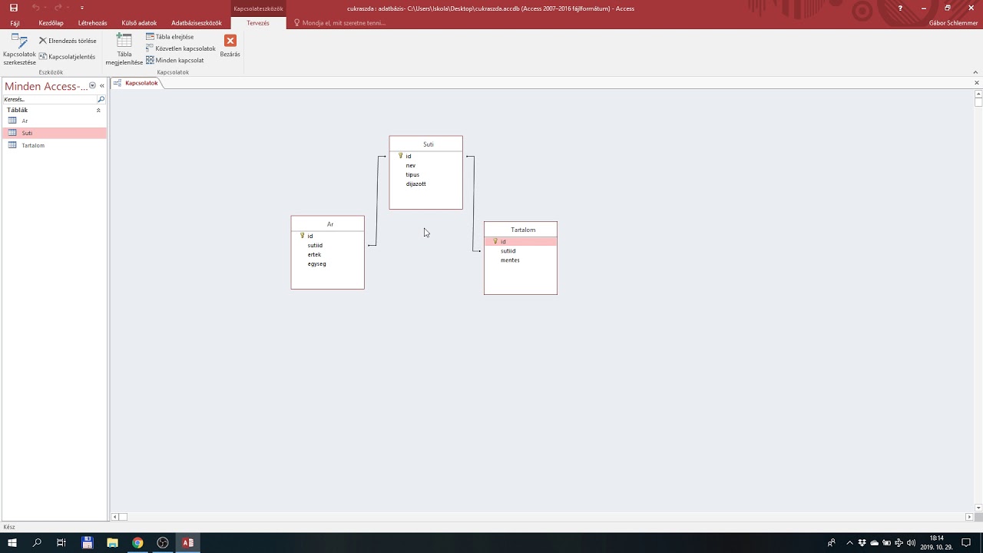Click the Save icon in quick access toolbar
The image size is (983, 553).
tap(13, 8)
